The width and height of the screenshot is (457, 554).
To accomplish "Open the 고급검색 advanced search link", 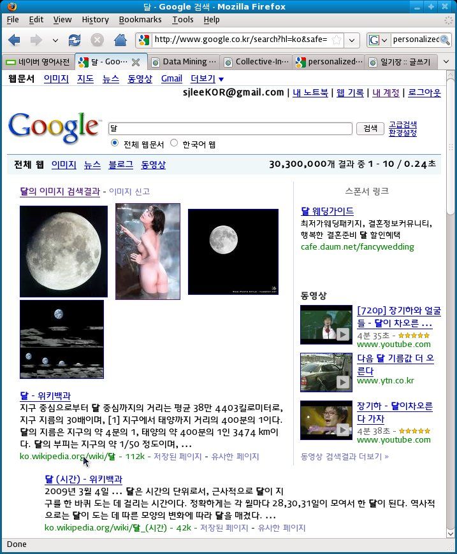I will (403, 124).
